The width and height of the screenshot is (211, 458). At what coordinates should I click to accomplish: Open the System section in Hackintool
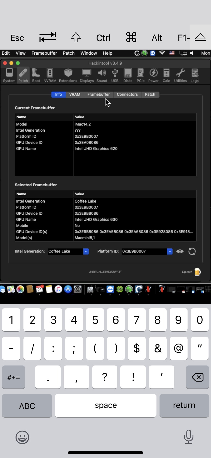(x=9, y=75)
